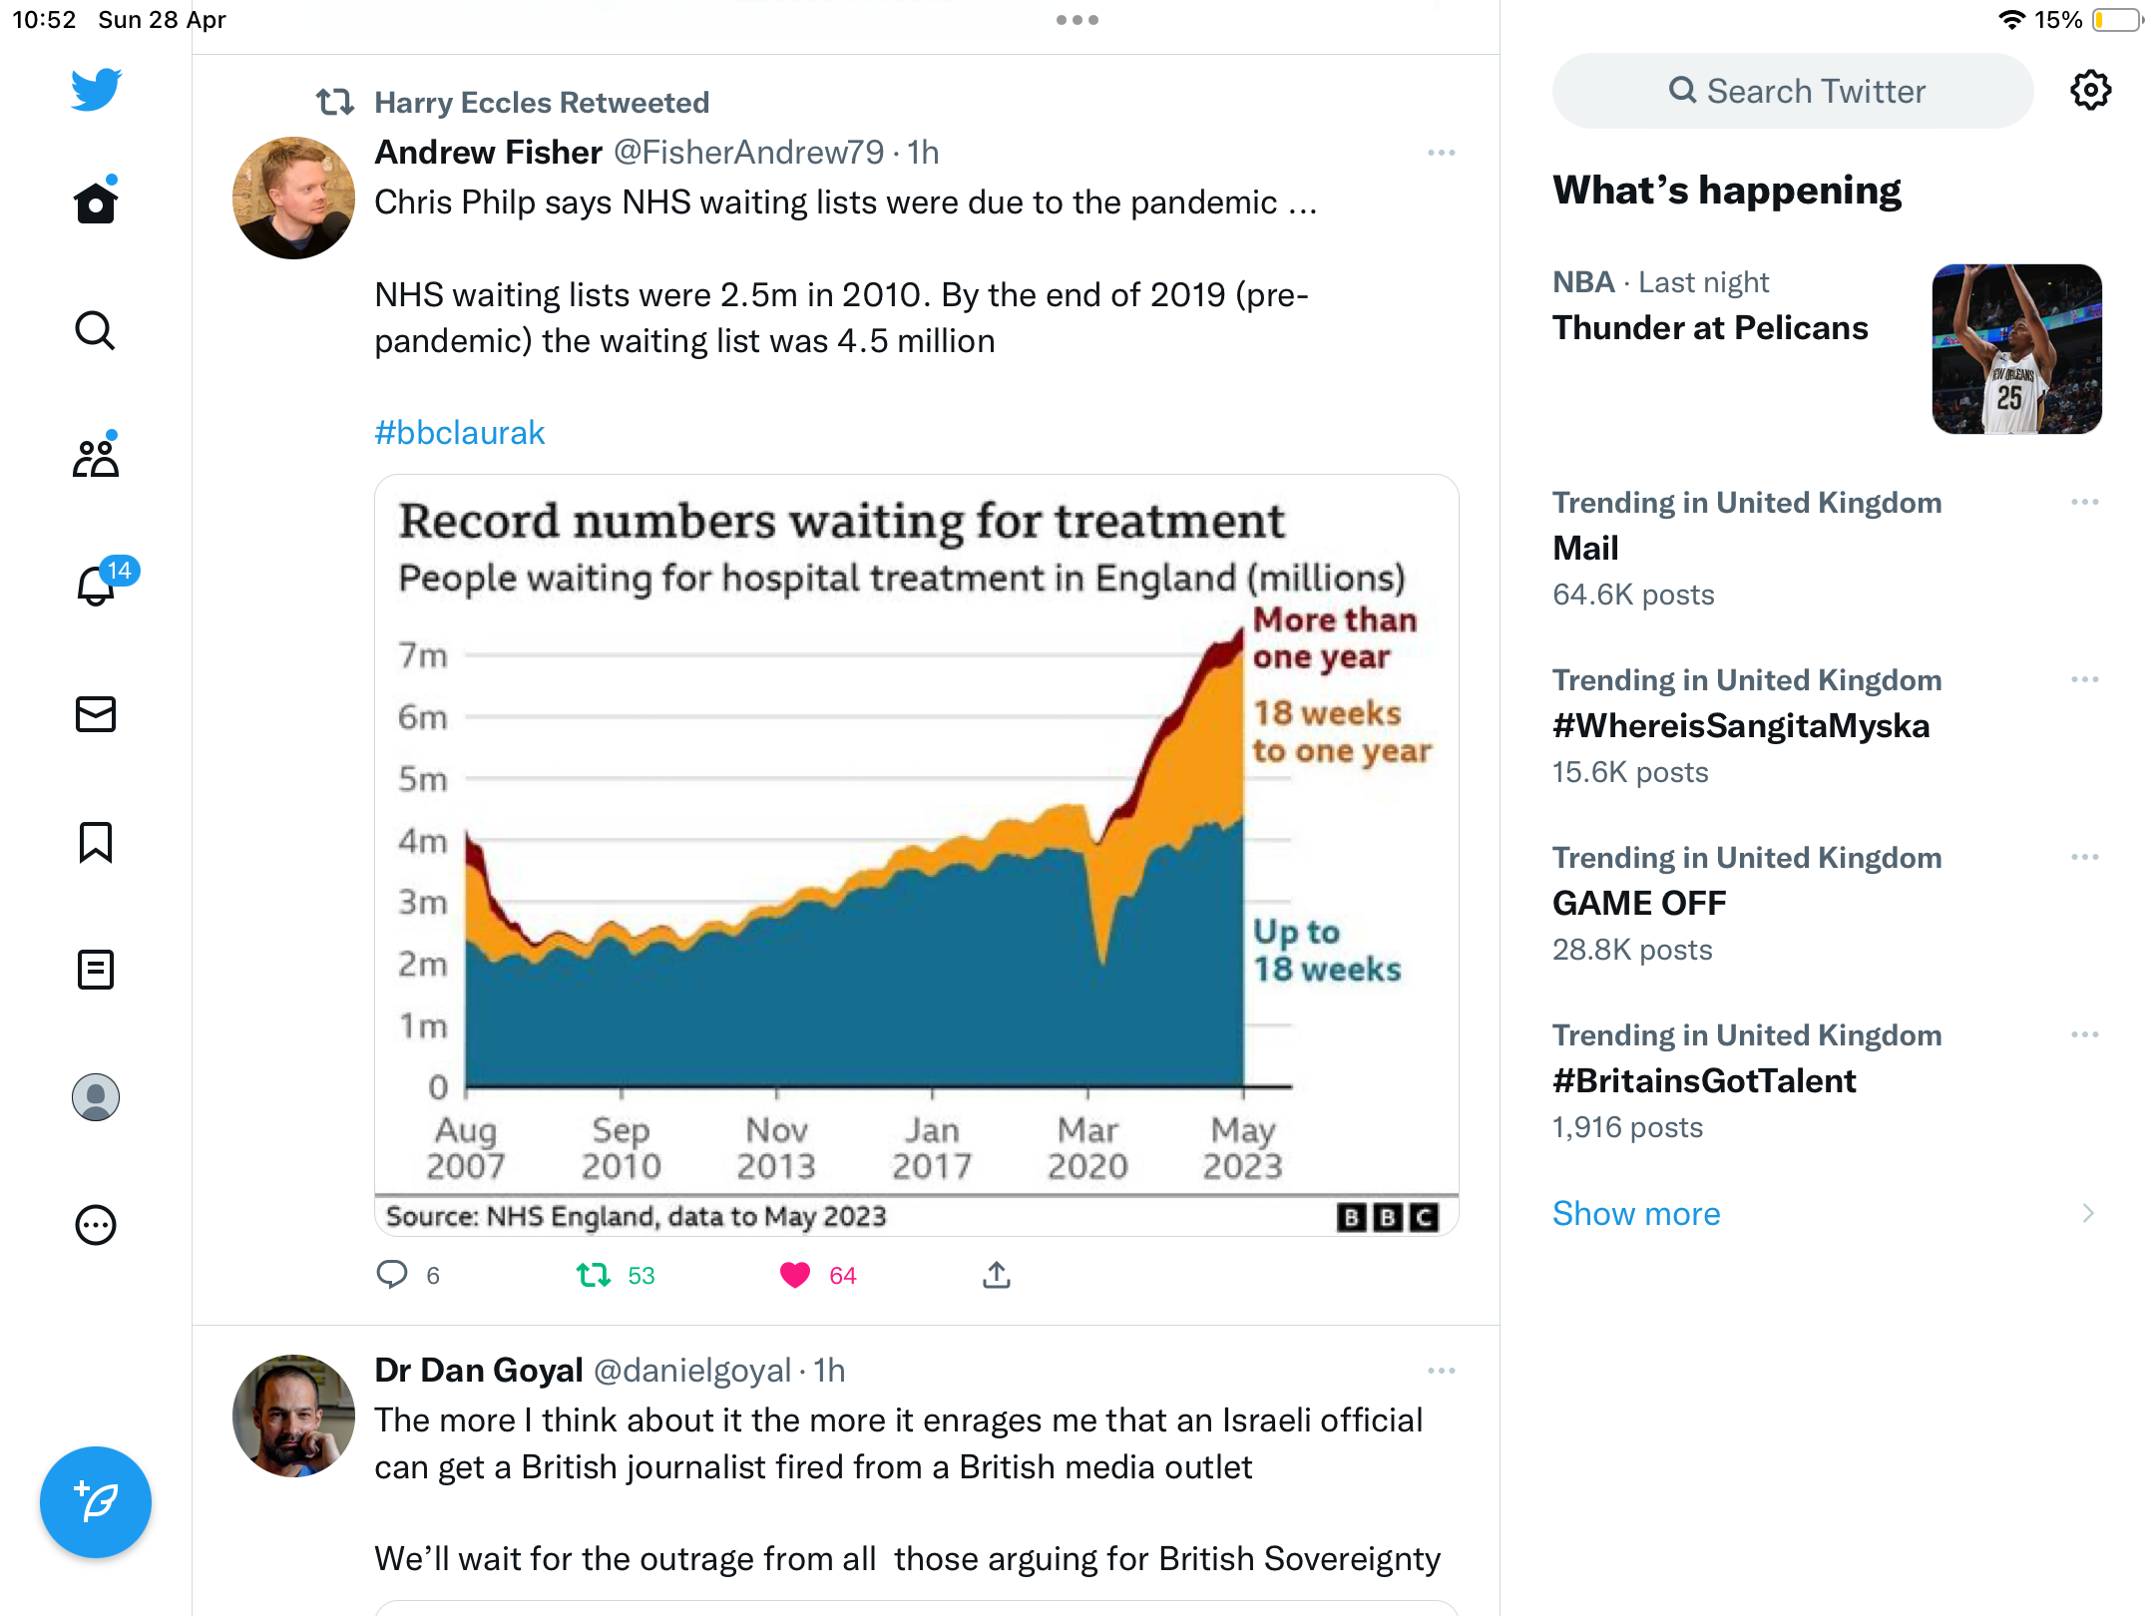The width and height of the screenshot is (2155, 1616).
Task: Open options for GAME OFF trend
Action: point(2085,857)
